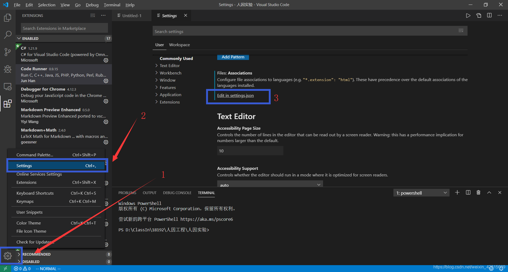Open the gear menu for Debugger for Chrome

click(106, 101)
